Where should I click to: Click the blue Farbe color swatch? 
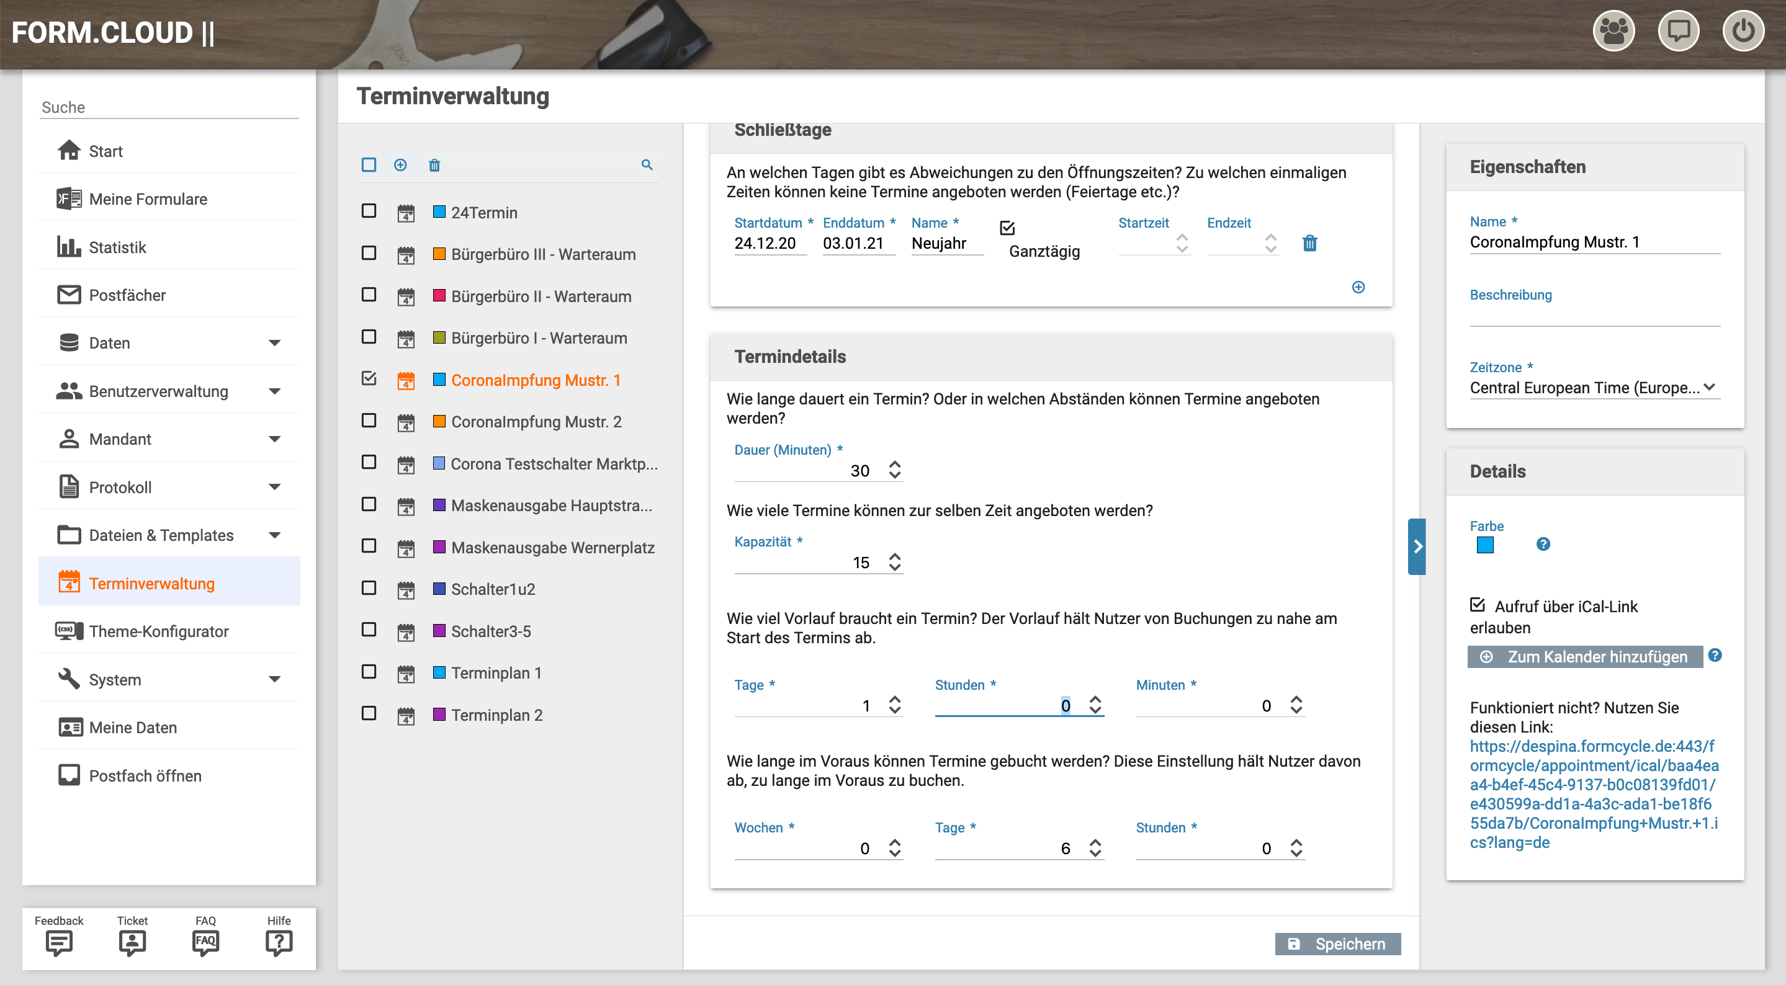pyautogui.click(x=1484, y=545)
